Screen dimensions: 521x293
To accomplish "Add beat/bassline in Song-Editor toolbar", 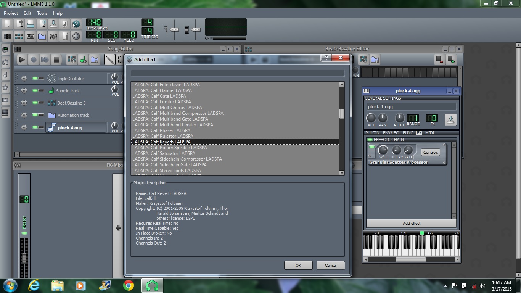I will 71,59.
